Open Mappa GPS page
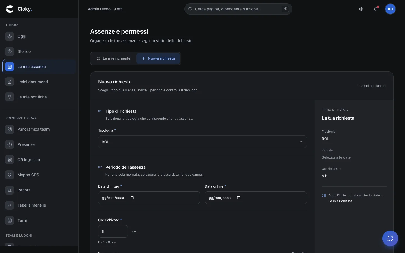The width and height of the screenshot is (405, 253). pyautogui.click(x=39, y=175)
